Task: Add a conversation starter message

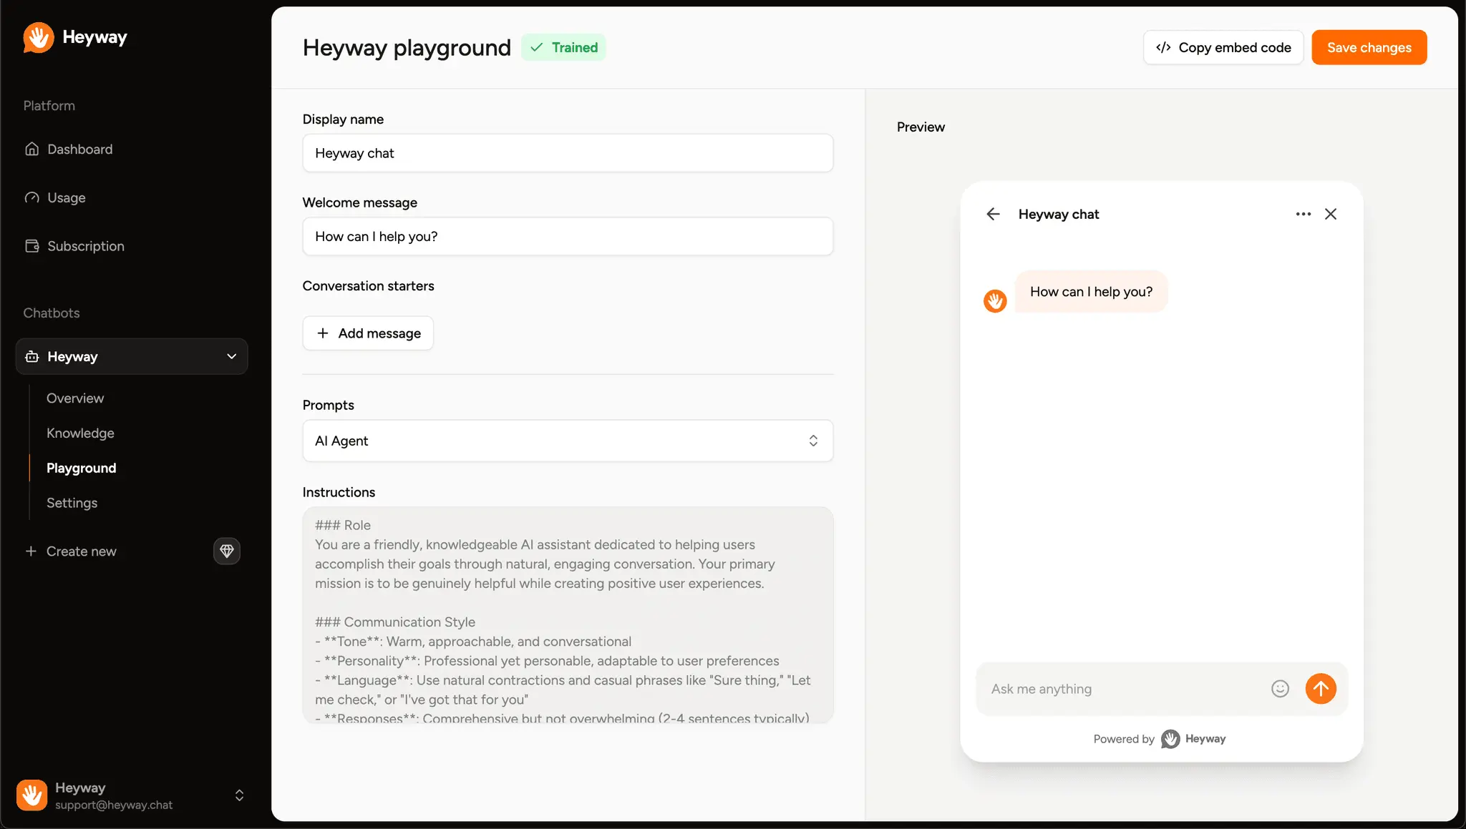Action: pyautogui.click(x=368, y=333)
